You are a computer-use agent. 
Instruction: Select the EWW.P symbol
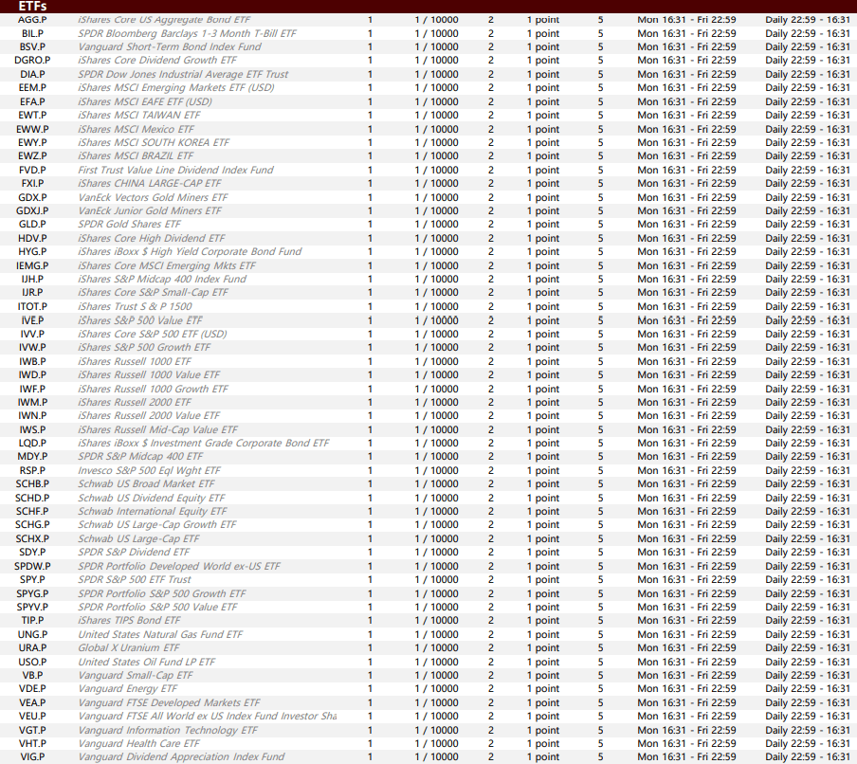tap(32, 129)
